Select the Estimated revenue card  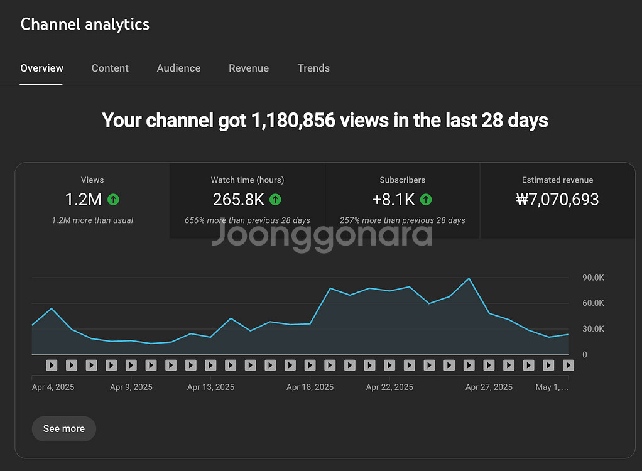tap(557, 200)
